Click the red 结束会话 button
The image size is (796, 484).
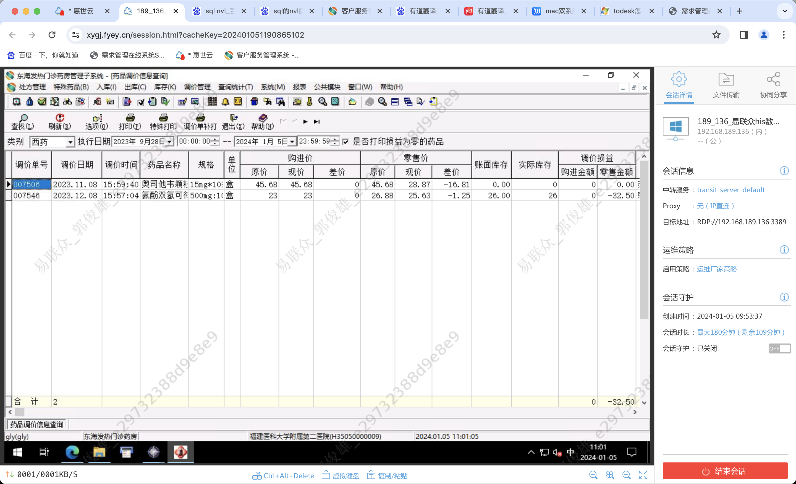click(725, 471)
